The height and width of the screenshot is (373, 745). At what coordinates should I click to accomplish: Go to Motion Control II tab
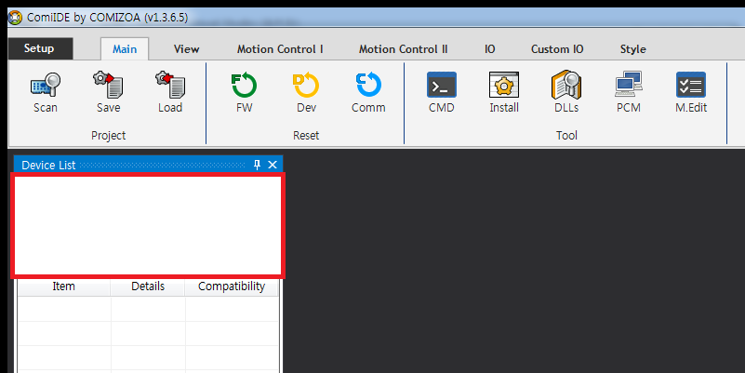403,49
